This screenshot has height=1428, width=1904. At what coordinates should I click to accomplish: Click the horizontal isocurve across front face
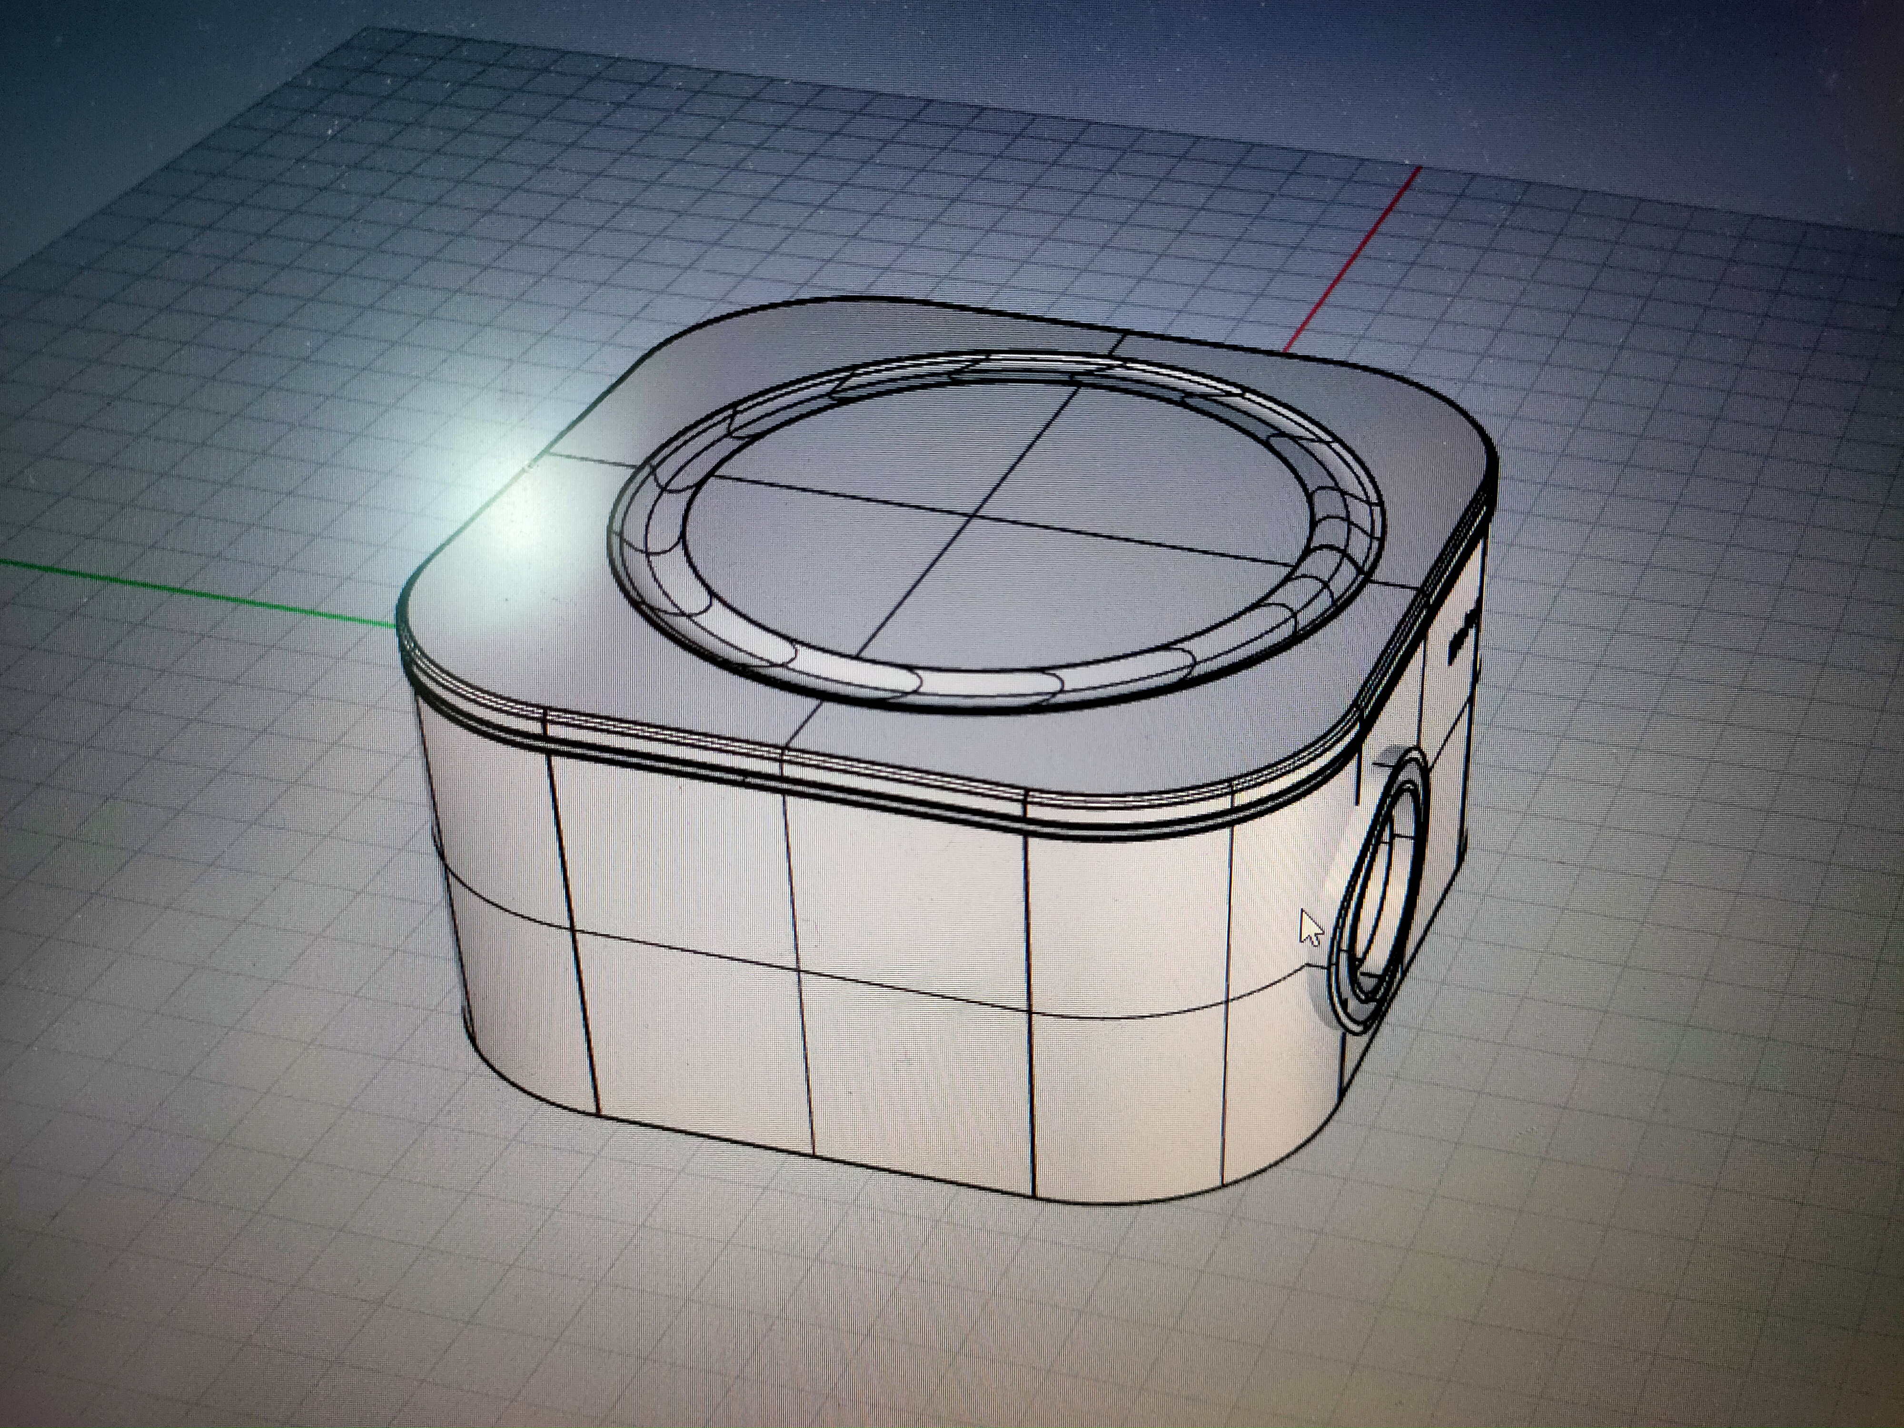(x=912, y=990)
